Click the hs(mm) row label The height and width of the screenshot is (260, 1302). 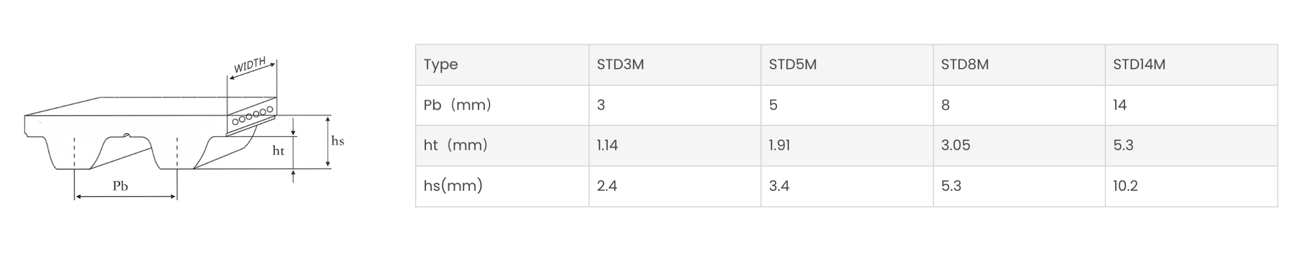[453, 186]
